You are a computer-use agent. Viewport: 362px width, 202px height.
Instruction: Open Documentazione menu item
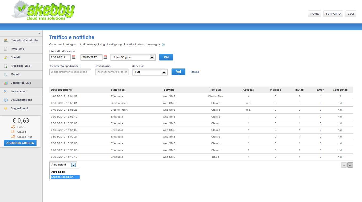[21, 100]
